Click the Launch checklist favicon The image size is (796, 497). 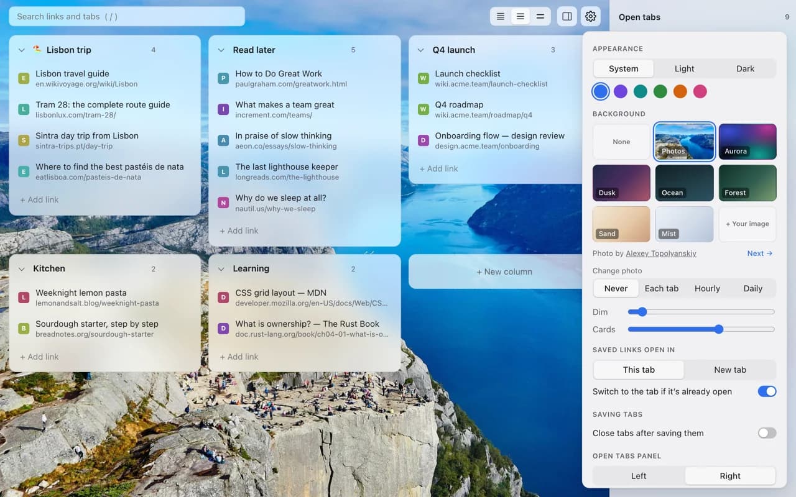click(x=423, y=78)
